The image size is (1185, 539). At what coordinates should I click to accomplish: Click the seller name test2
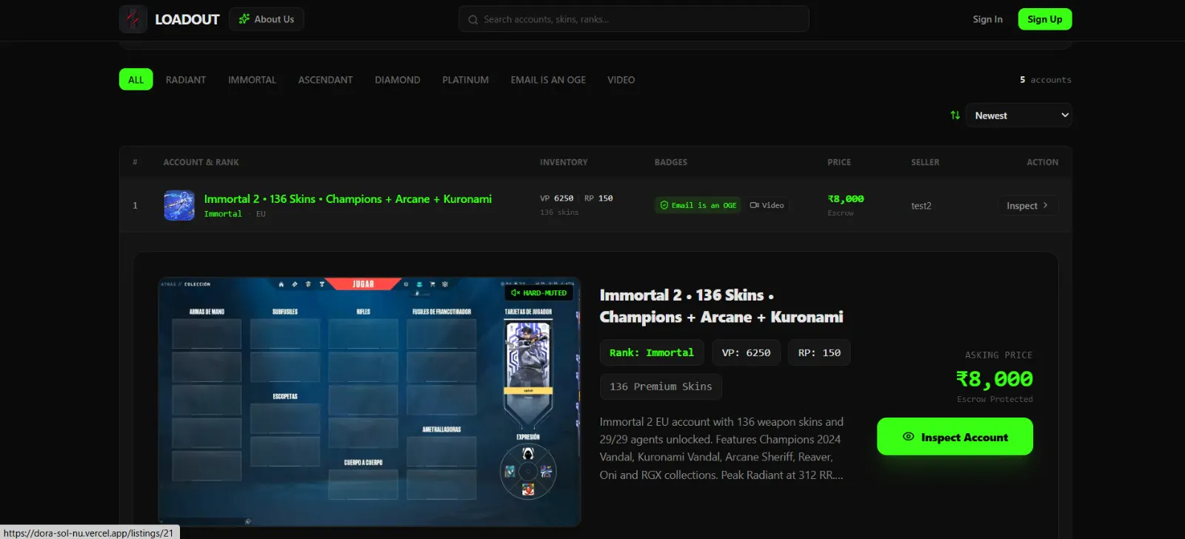click(921, 206)
